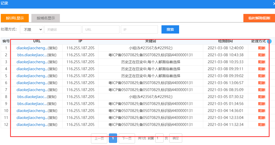
Task: Confirm page jump with 确定 button
Action: pos(175,138)
